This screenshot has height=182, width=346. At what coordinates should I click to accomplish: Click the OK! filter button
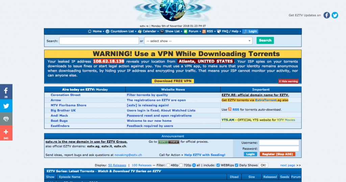pyautogui.click(x=263, y=165)
